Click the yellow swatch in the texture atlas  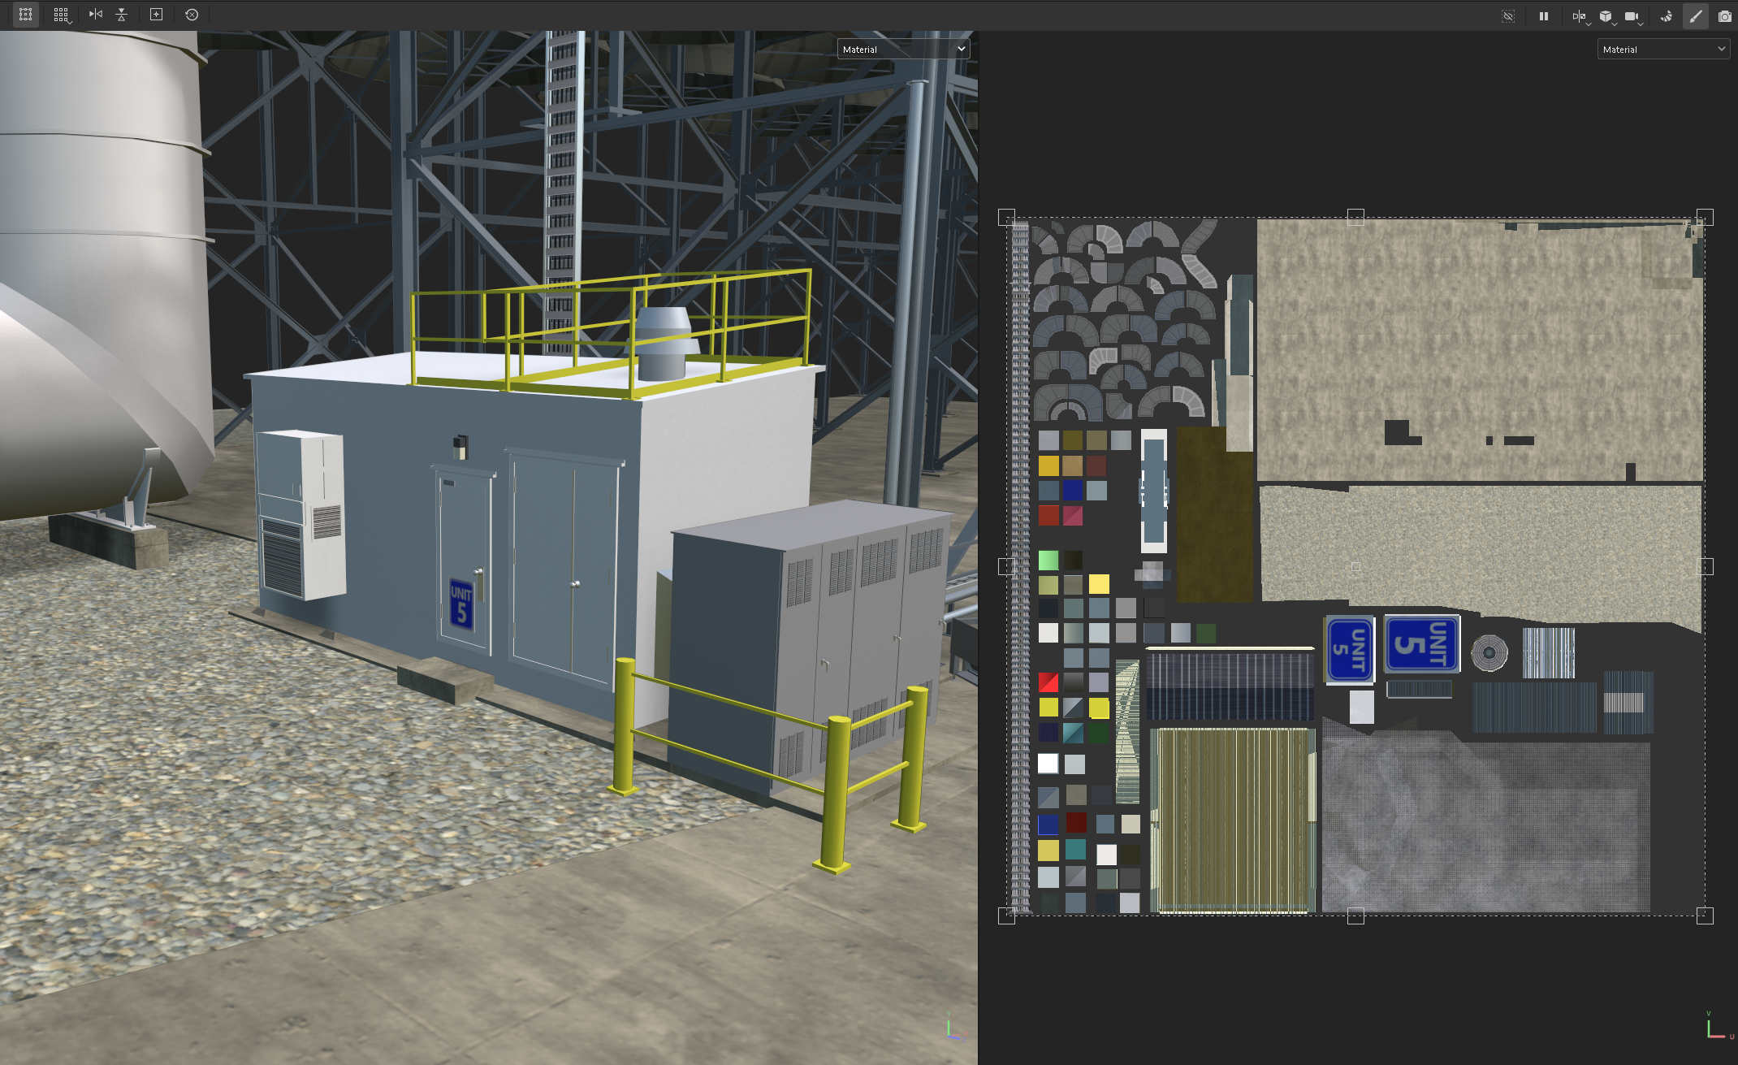tap(1100, 583)
